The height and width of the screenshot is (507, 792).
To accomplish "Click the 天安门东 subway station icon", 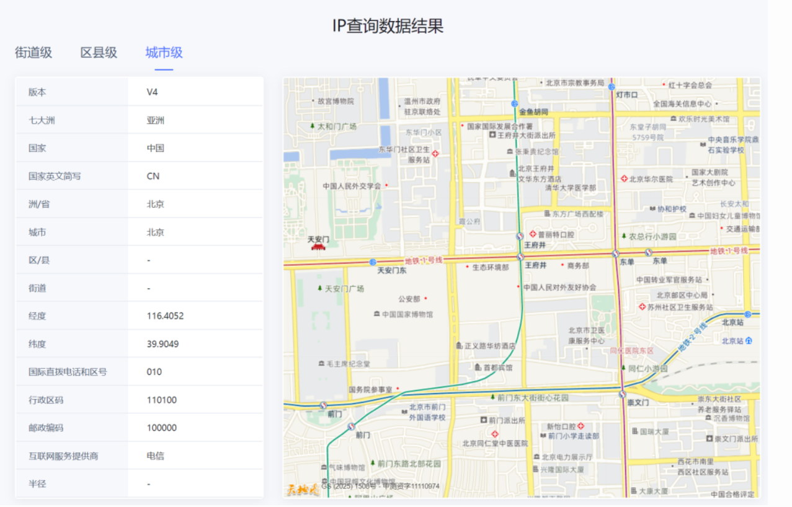I will 373,262.
